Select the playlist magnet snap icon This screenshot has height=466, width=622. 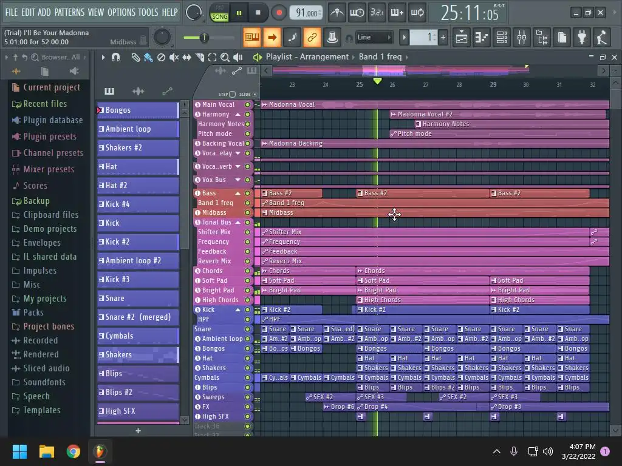[116, 58]
